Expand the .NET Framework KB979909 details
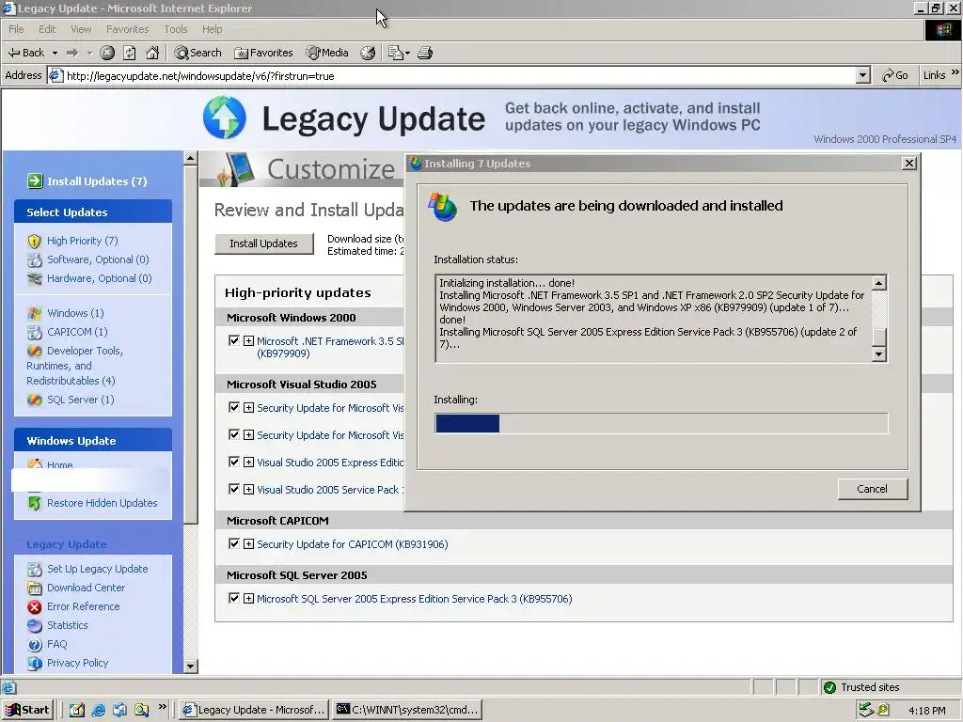Image resolution: width=963 pixels, height=722 pixels. pos(248,340)
